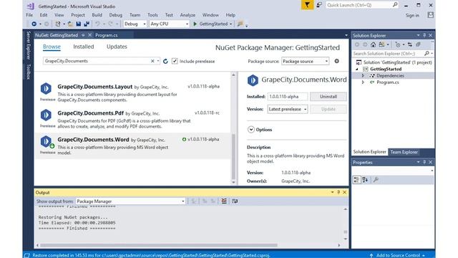The height and width of the screenshot is (258, 458).
Task: Click Pending Changes Filter icon in Solution Explorer
Action: pos(398,44)
